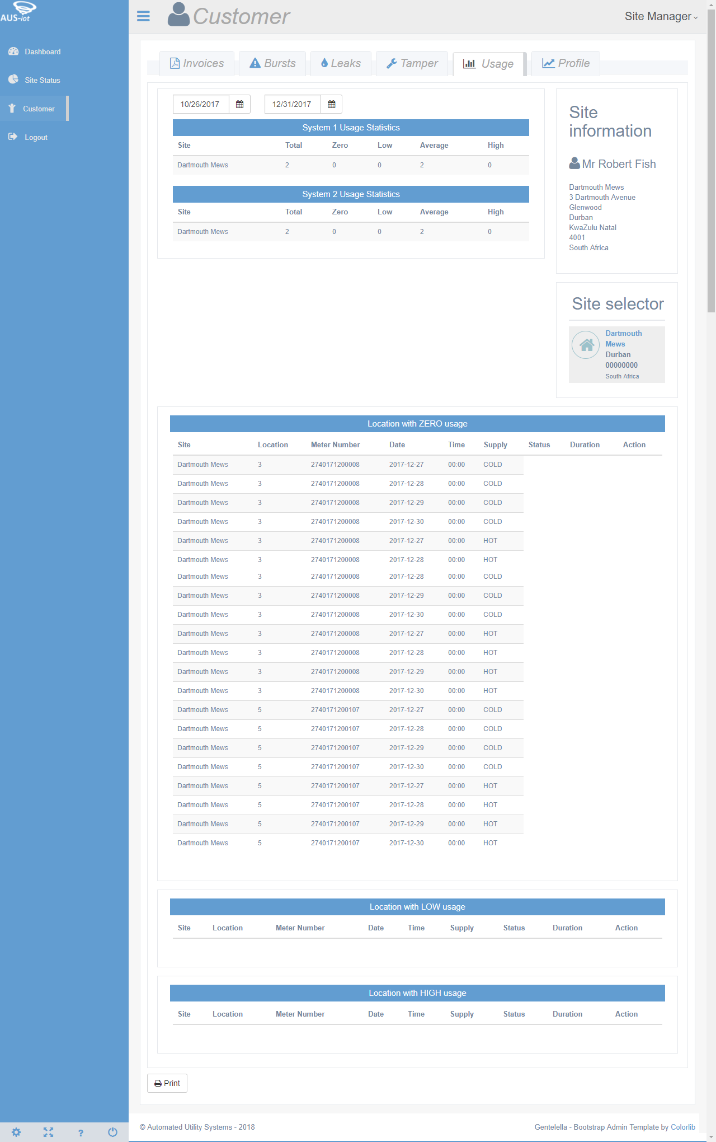This screenshot has height=1142, width=716.
Task: Open the Colorlib link in footer
Action: [x=682, y=1127]
